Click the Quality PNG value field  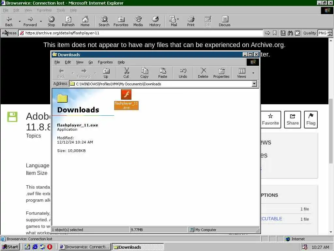323,33
